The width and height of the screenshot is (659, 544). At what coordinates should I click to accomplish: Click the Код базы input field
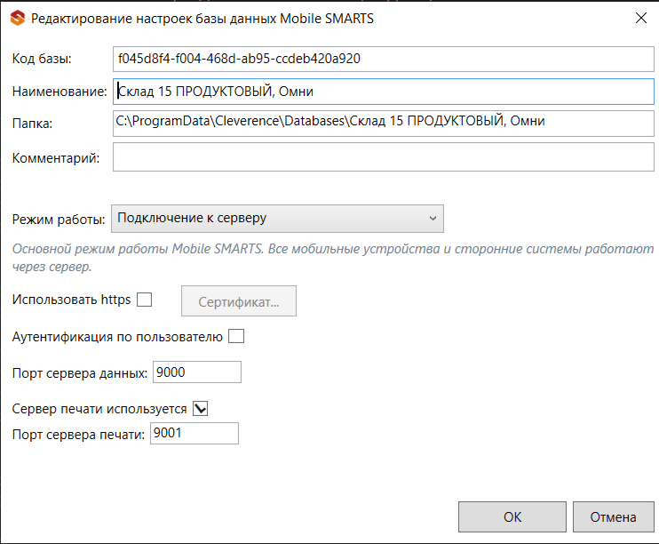pos(384,59)
